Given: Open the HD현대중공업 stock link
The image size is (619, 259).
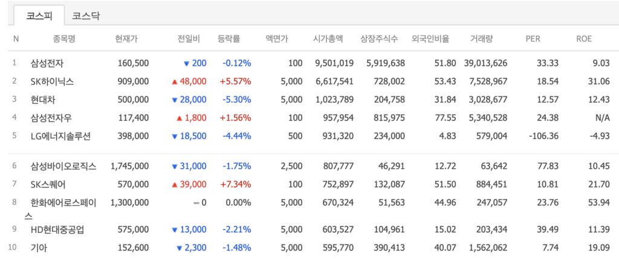Looking at the screenshot, I should tap(57, 229).
